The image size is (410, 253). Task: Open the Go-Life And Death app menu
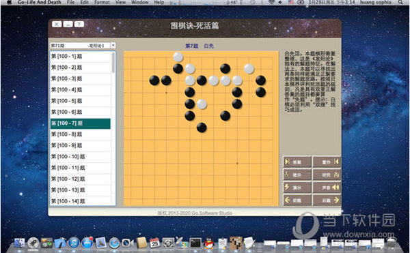coord(40,2)
